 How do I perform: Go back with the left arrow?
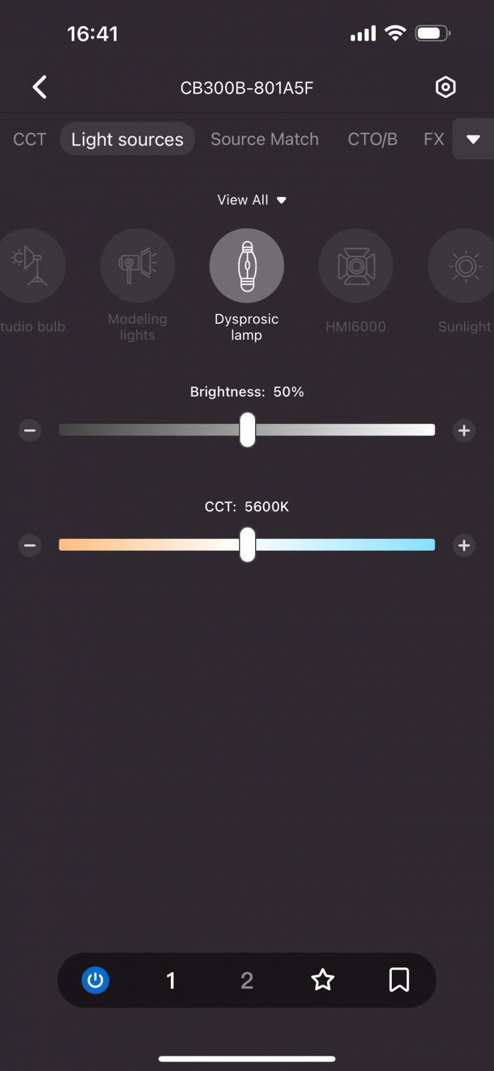click(x=40, y=87)
